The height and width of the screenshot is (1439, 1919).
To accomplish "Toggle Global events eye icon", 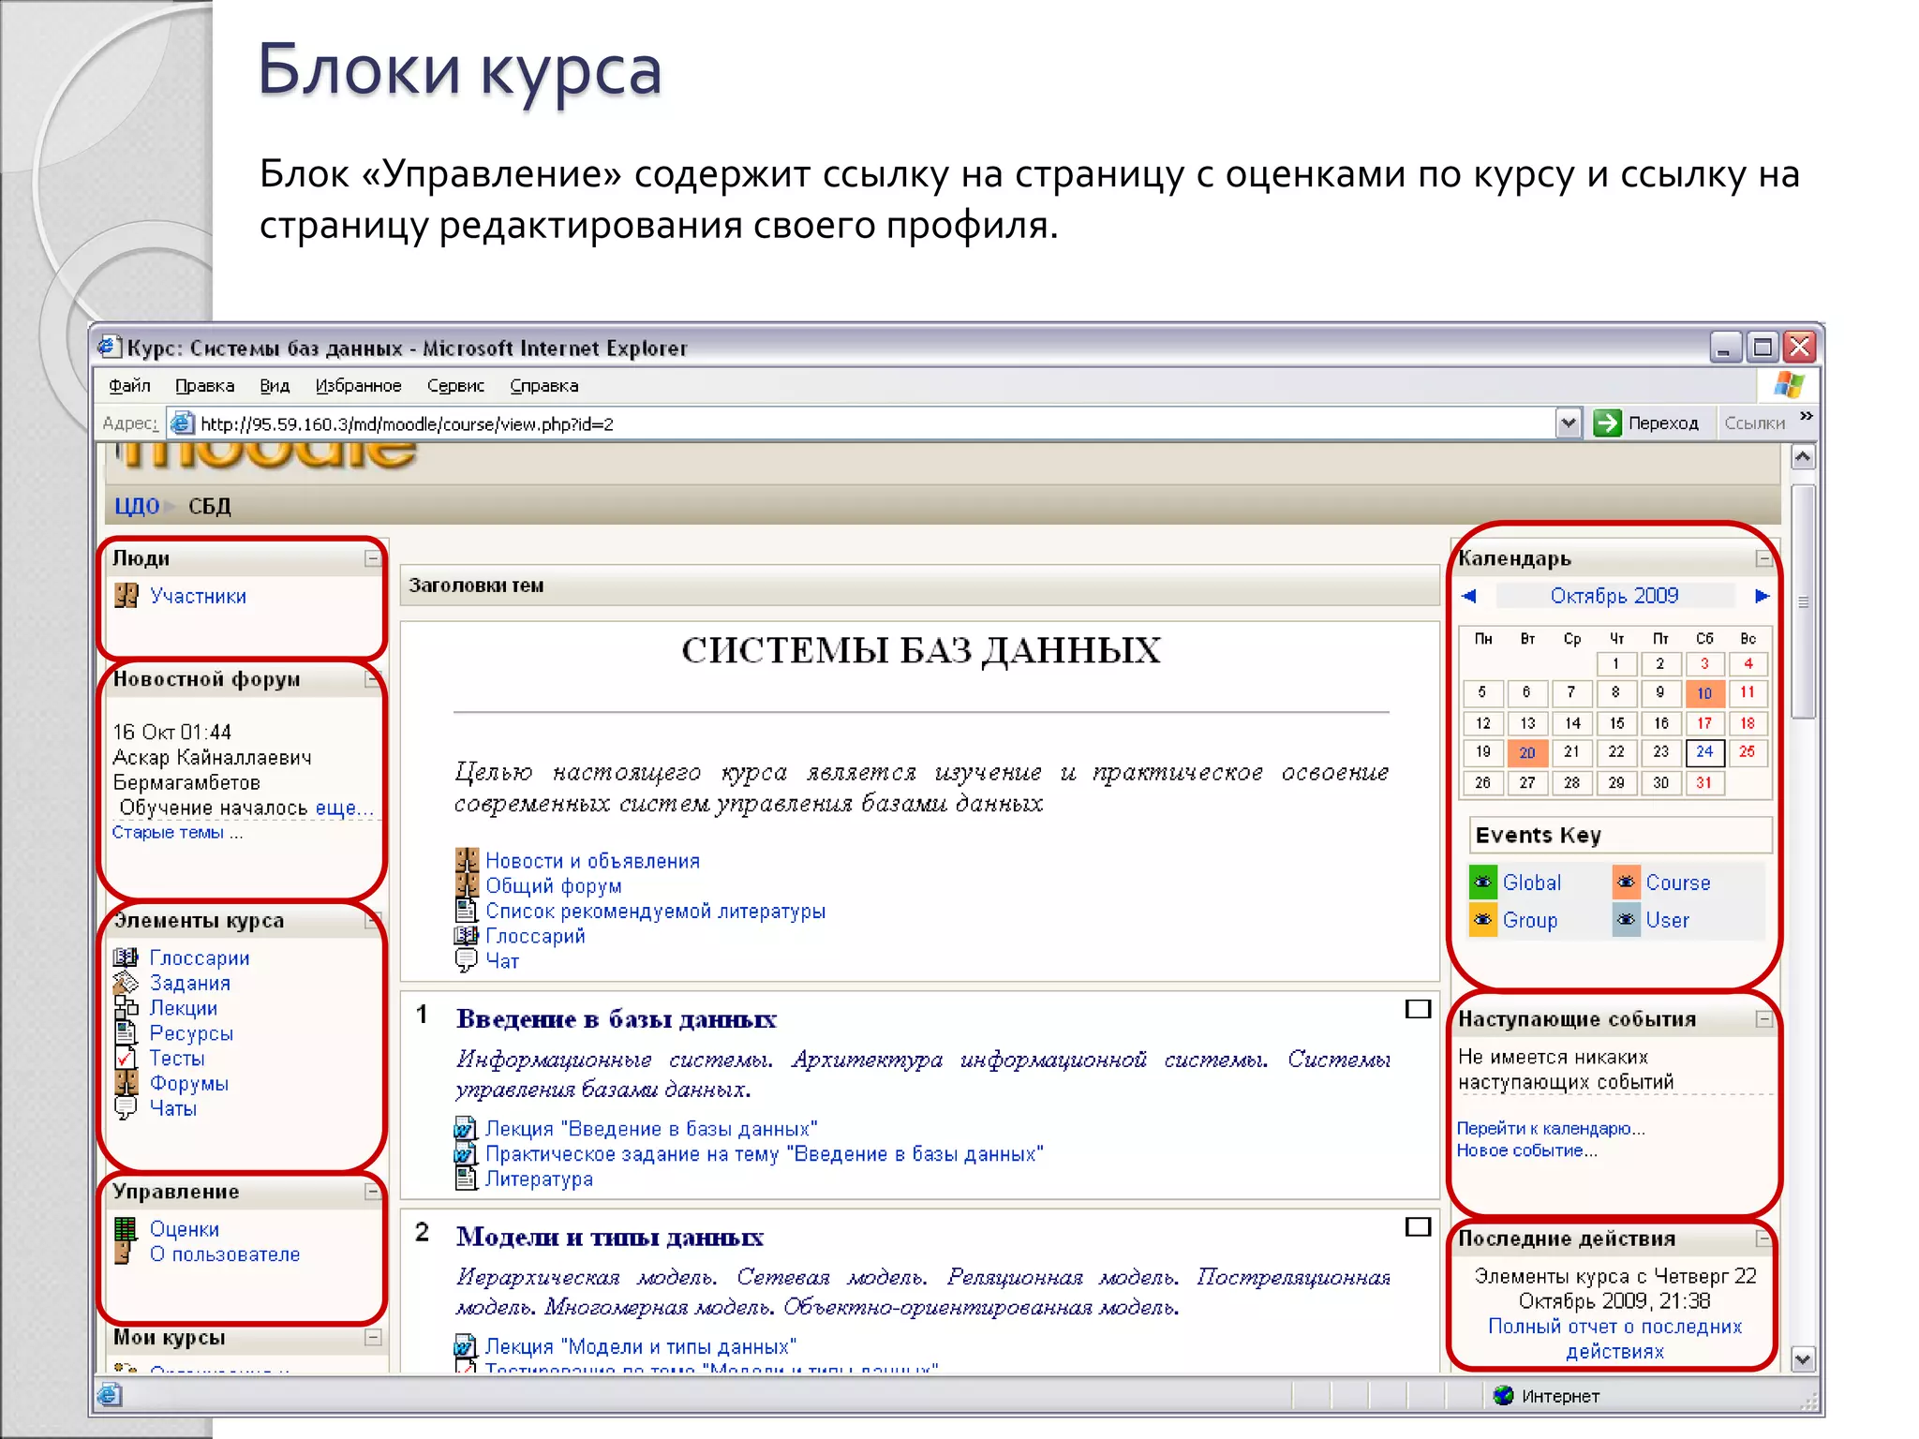I will point(1483,883).
